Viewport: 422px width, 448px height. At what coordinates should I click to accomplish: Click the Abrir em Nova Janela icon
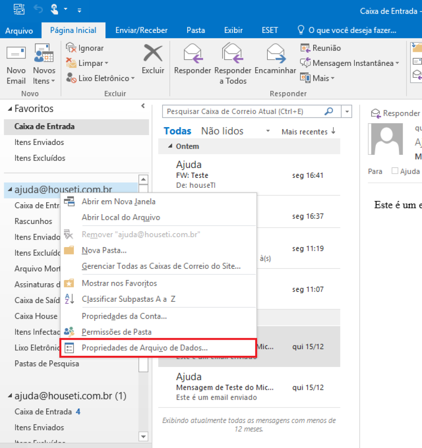click(x=69, y=201)
